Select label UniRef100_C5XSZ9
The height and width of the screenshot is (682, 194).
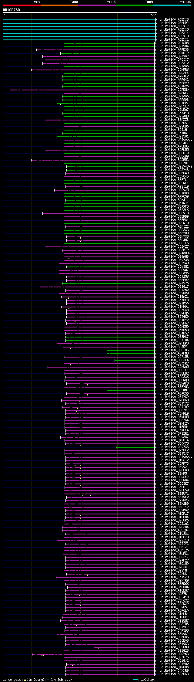(174, 577)
